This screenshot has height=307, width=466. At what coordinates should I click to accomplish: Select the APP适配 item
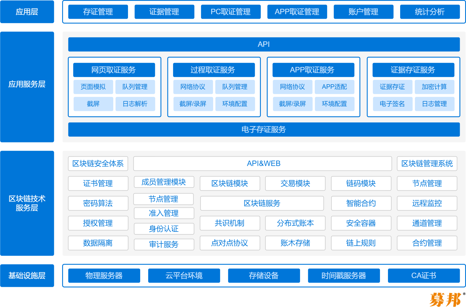334,87
